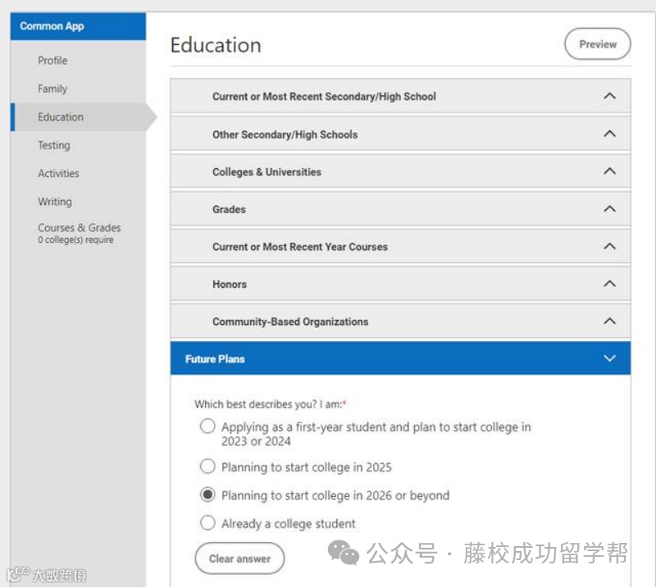The width and height of the screenshot is (656, 588).
Task: Click the Grades section title
Action: tap(230, 209)
